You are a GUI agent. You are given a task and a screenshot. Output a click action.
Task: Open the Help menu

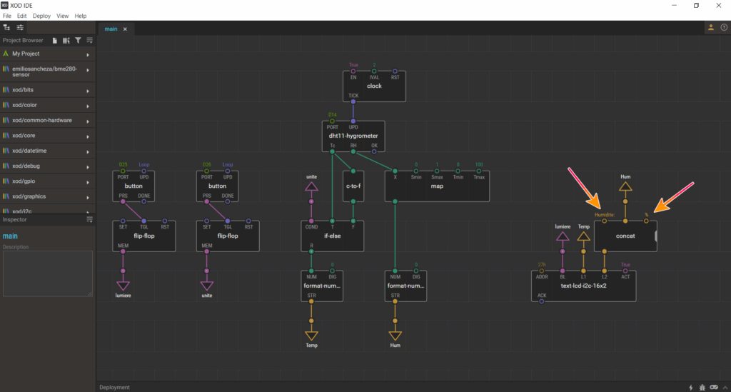(x=81, y=16)
